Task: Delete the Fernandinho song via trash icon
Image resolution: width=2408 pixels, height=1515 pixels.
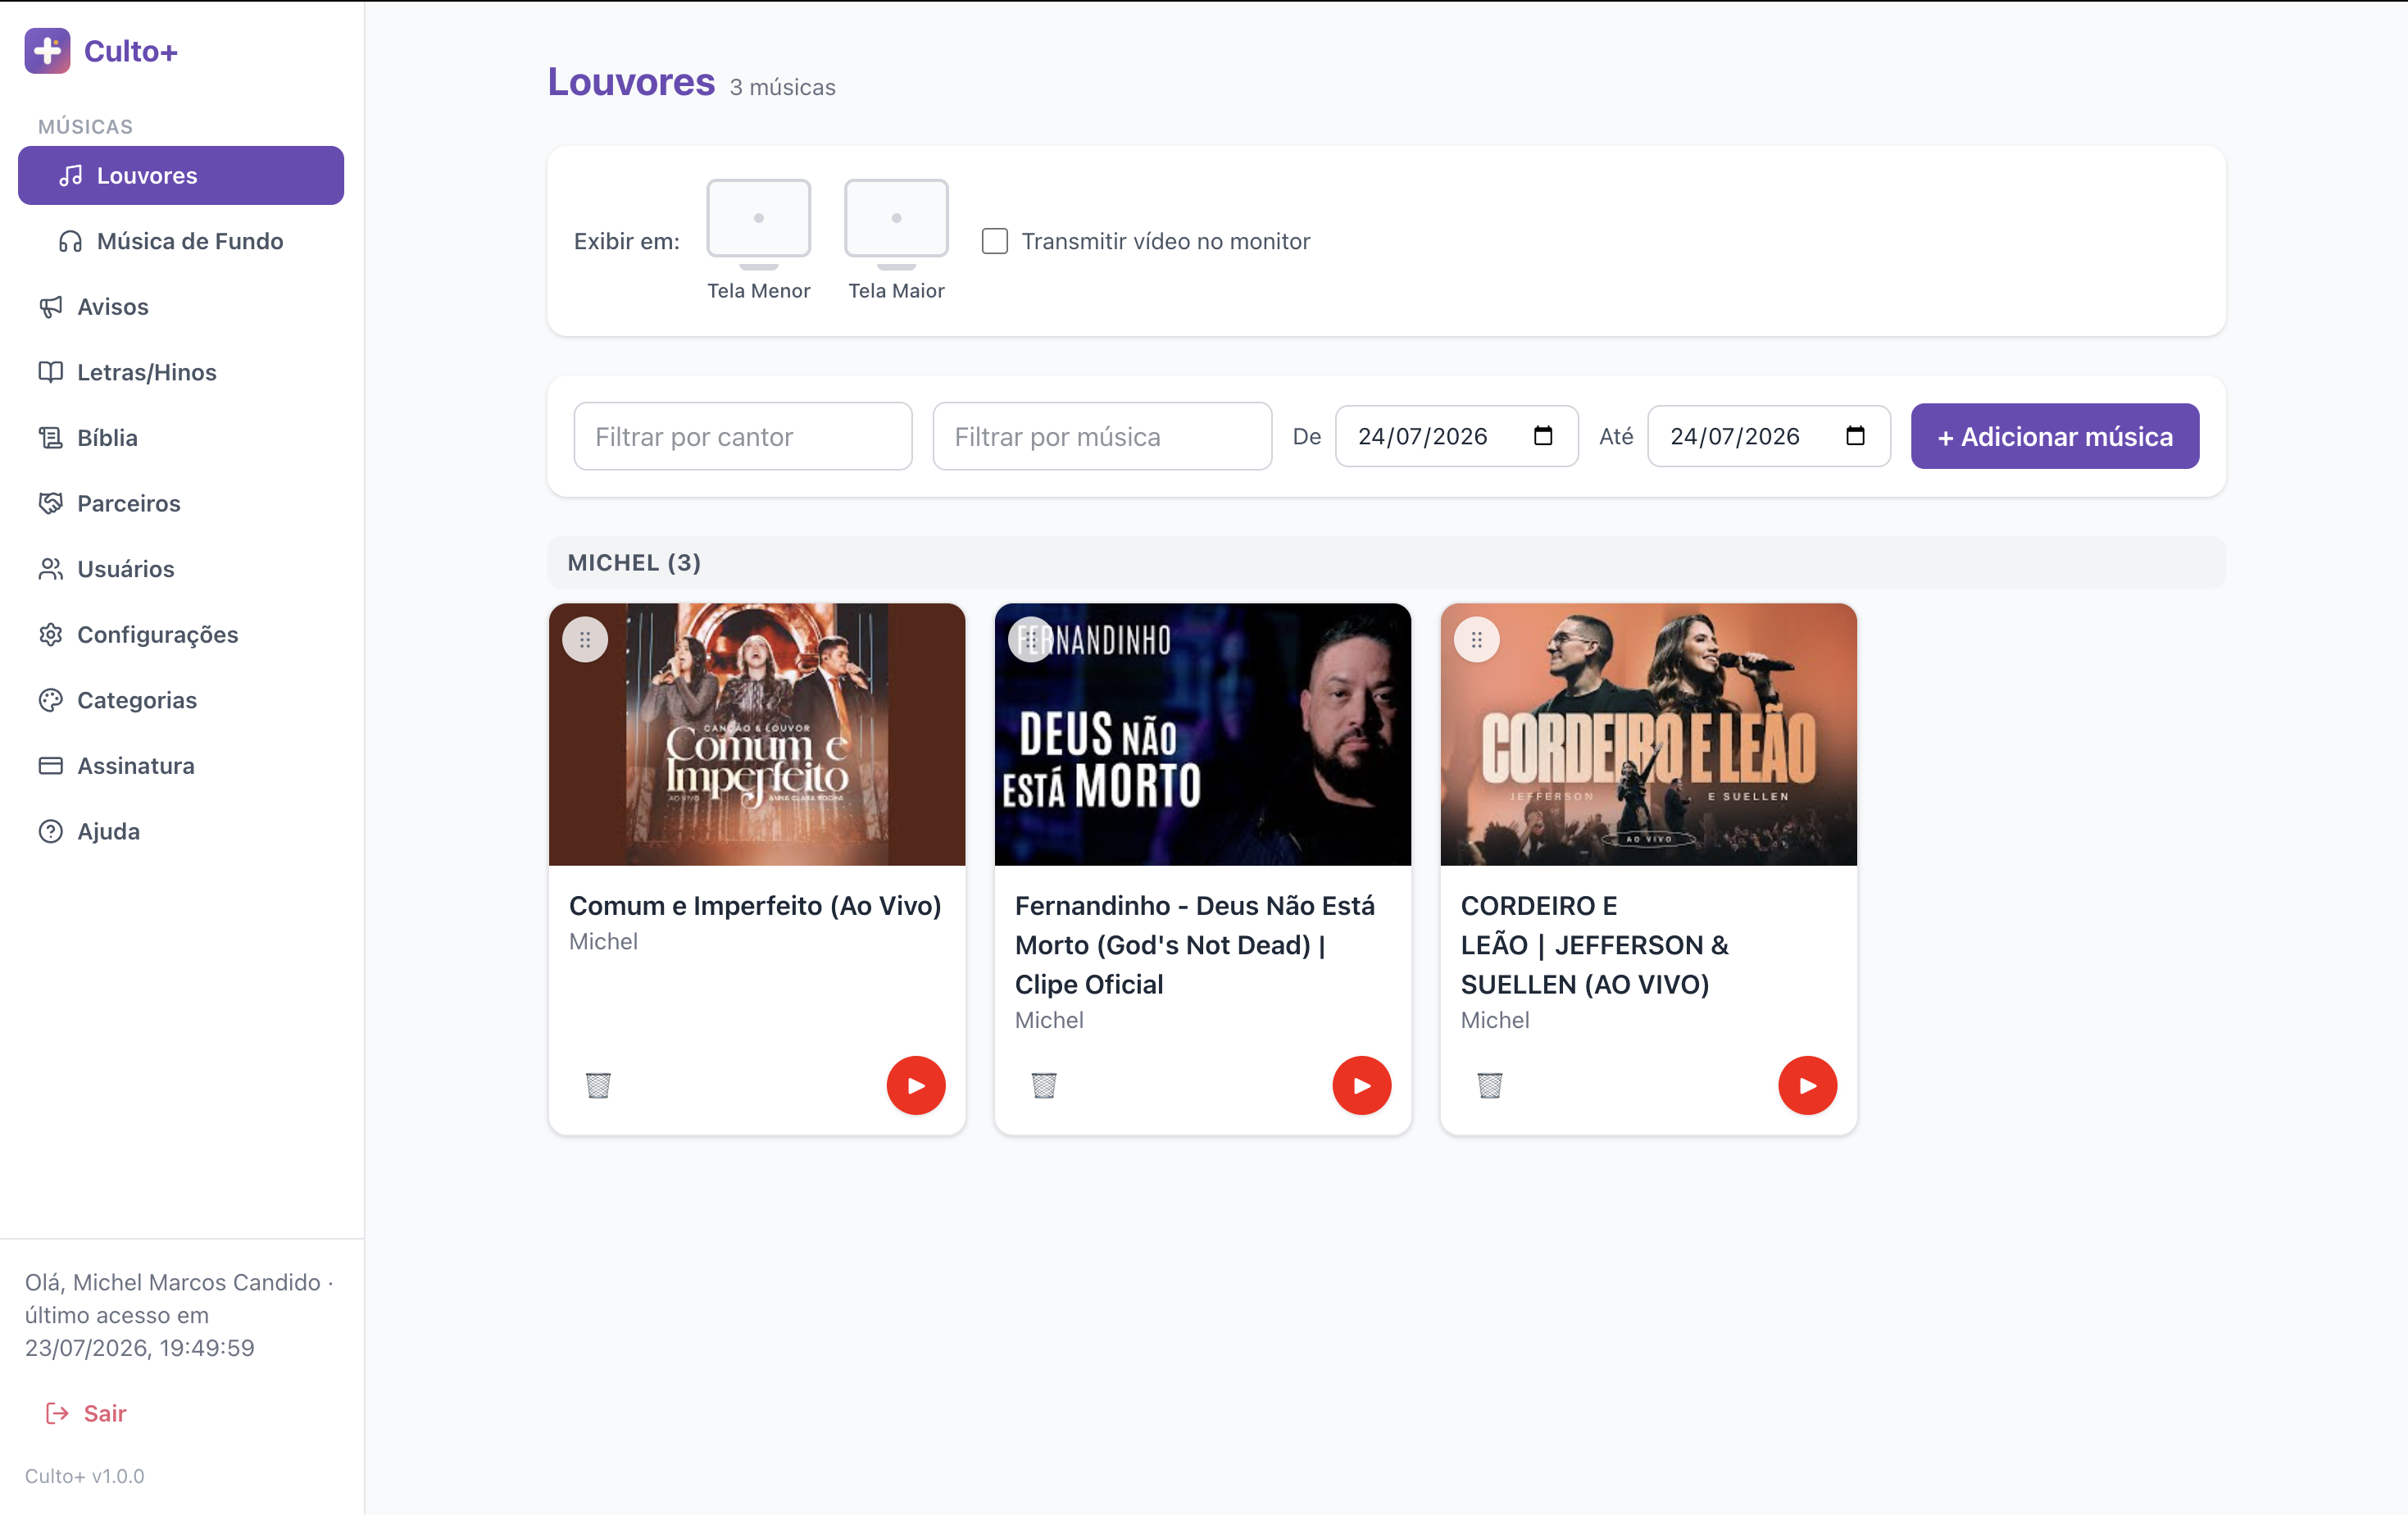Action: click(1044, 1085)
